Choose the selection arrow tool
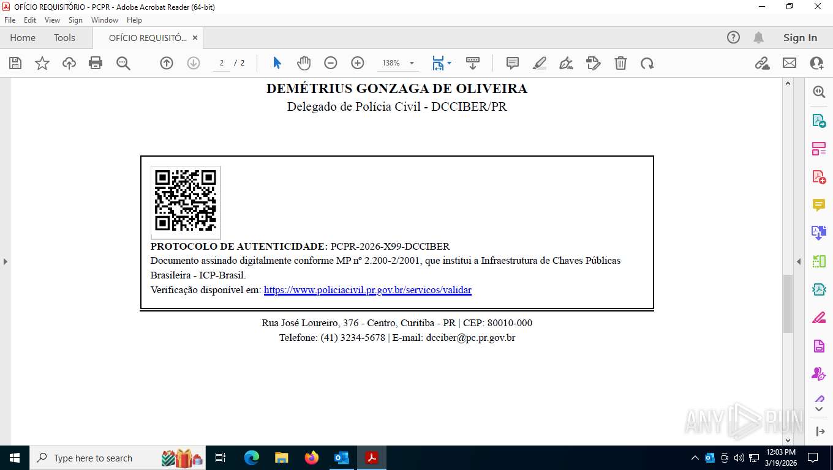This screenshot has height=470, width=833. pyautogui.click(x=277, y=63)
